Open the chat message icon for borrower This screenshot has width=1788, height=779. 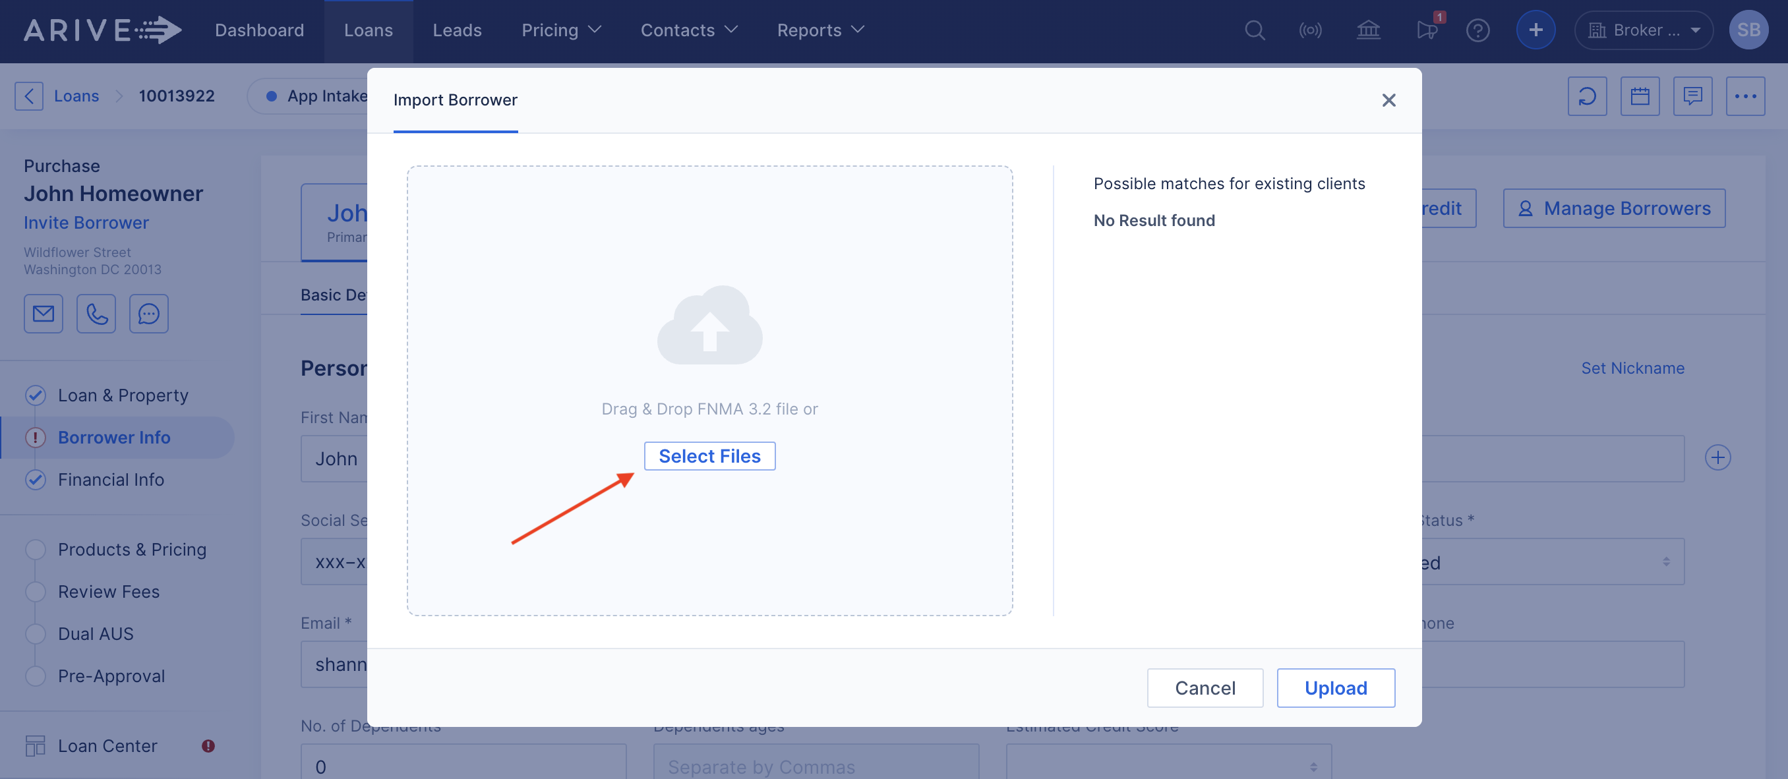[x=148, y=314]
